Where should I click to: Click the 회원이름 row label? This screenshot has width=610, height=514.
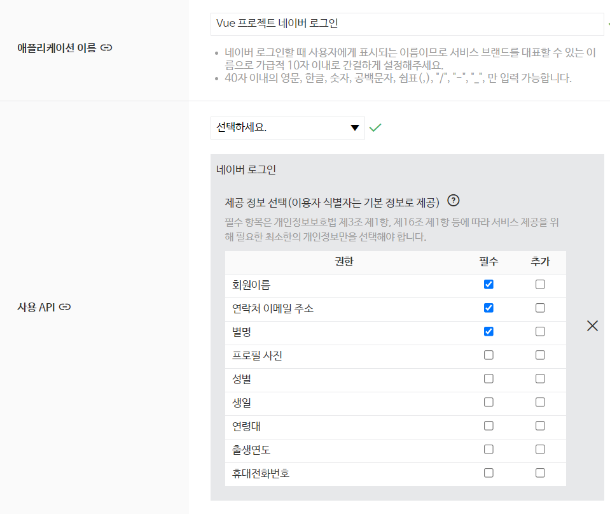pyautogui.click(x=251, y=285)
